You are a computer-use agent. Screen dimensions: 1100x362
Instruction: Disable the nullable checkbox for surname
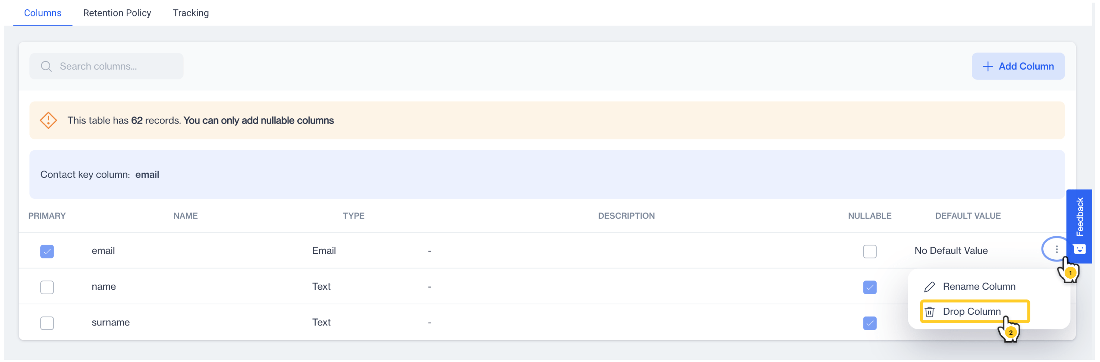pos(870,323)
